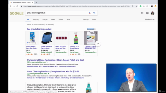Open Before & After Gallery sitelink
Viewport: 166px width, 93px height.
coord(62,78)
